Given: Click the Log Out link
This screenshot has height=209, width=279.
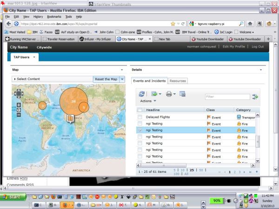Looking at the screenshot, I should pos(258,46).
